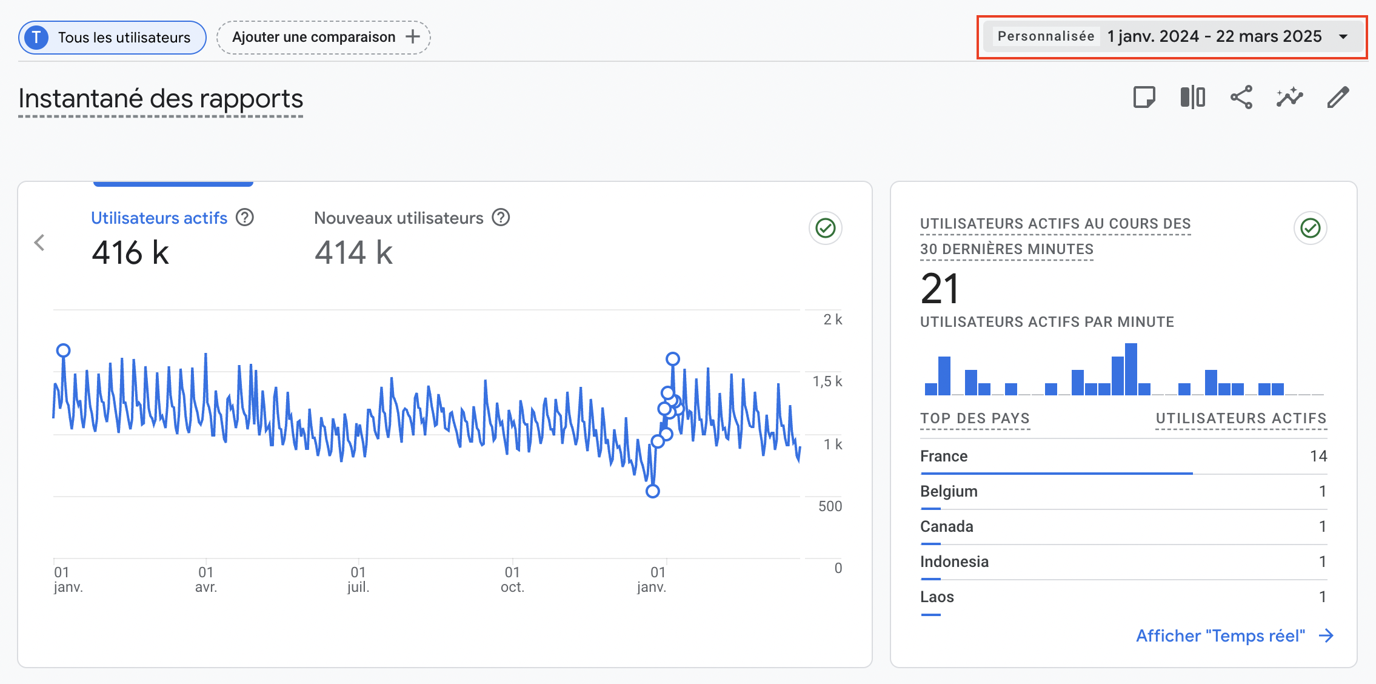Switch to the Nouveaux utilisateurs metric tab
This screenshot has height=684, width=1376.
[x=398, y=218]
